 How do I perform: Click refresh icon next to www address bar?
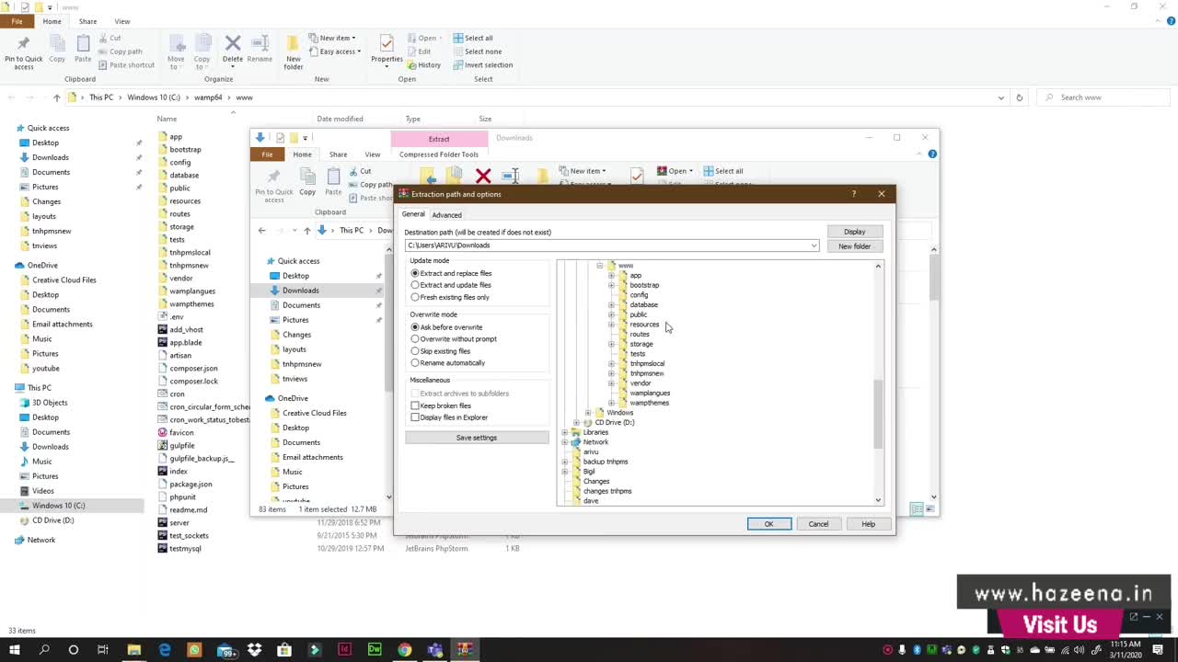[1019, 97]
